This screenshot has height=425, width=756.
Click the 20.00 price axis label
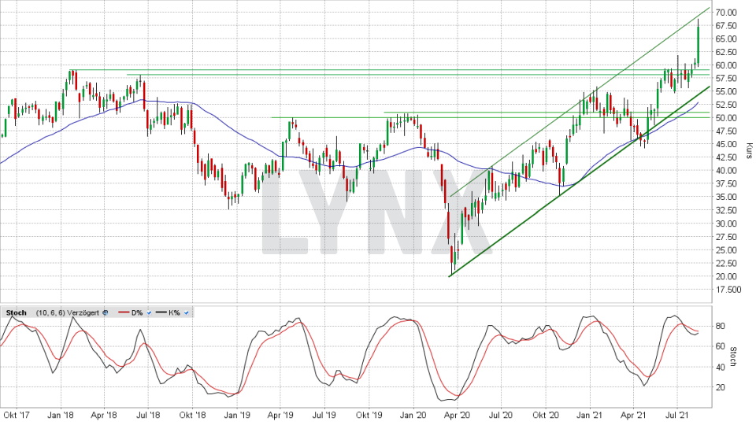725,276
